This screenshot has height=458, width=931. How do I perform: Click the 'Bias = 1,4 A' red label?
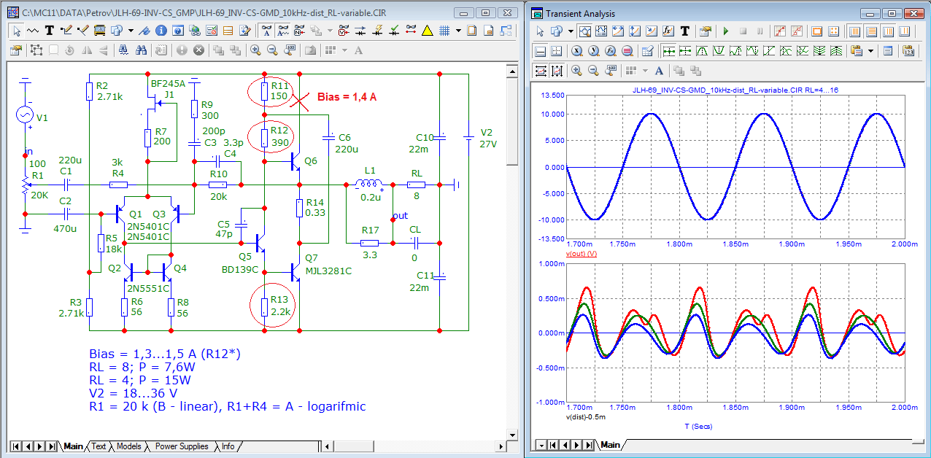pos(347,97)
